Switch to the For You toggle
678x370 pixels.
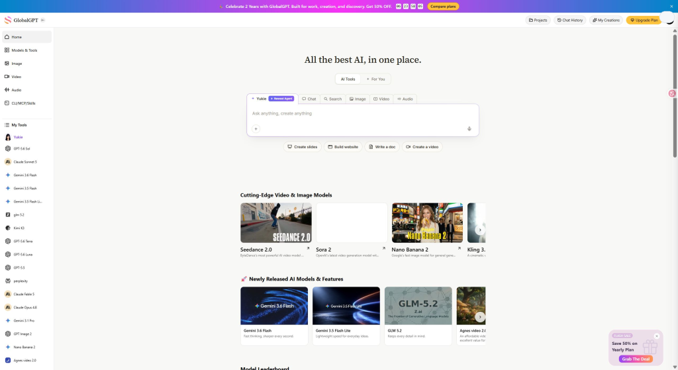(x=376, y=79)
